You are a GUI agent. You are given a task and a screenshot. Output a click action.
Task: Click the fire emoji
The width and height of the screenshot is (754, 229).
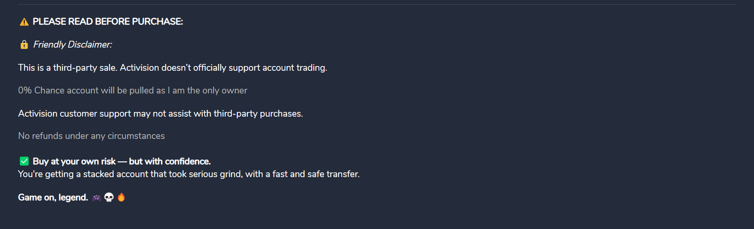point(121,197)
